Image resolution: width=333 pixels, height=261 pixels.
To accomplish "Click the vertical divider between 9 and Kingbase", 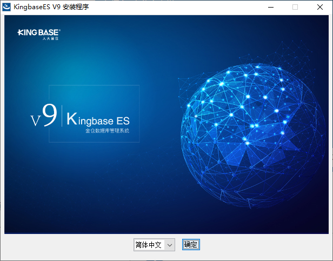I will click(62, 117).
